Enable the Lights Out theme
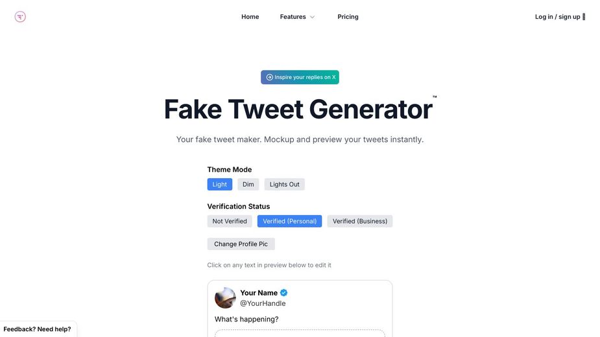 [x=285, y=185]
